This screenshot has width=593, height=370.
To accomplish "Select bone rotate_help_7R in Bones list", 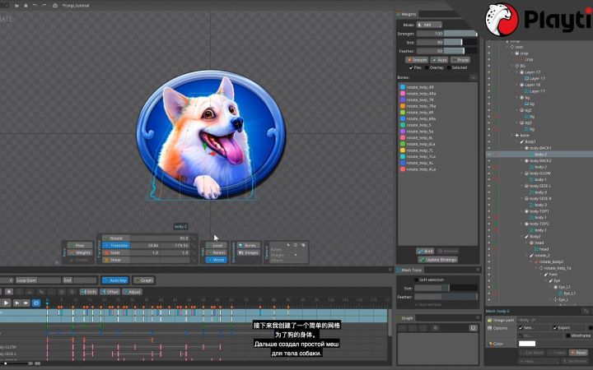I will coord(420,99).
